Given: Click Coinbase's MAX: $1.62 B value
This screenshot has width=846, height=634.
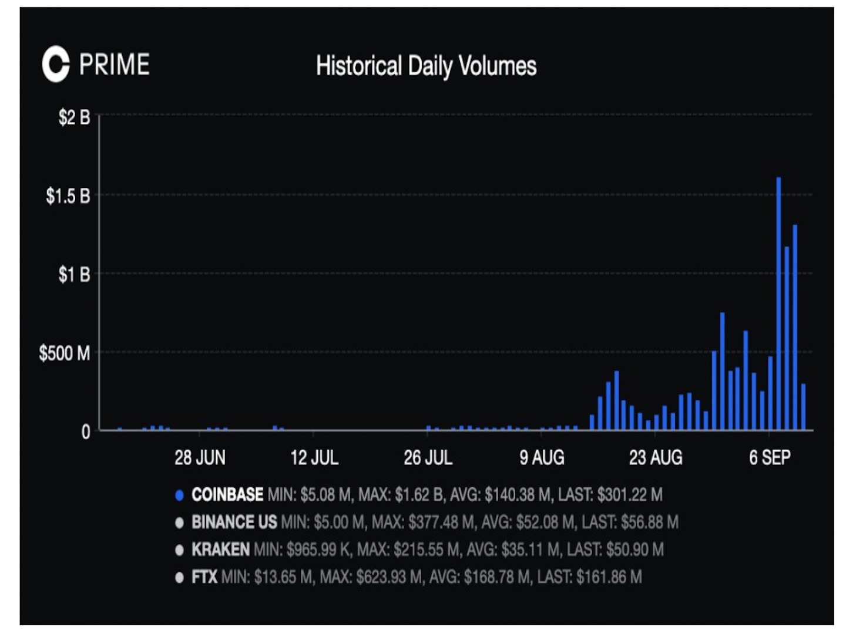Looking at the screenshot, I should (x=401, y=495).
